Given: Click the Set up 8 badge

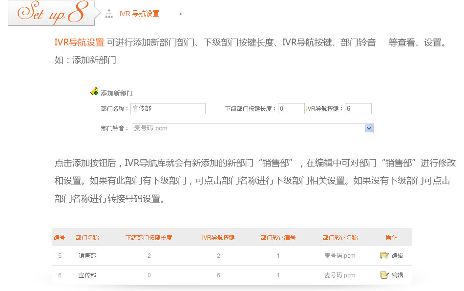Looking at the screenshot, I should 51,14.
